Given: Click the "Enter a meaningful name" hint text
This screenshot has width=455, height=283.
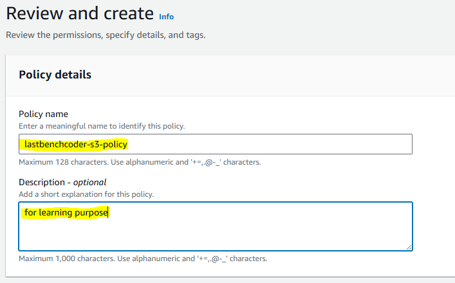Looking at the screenshot, I should pos(102,127).
